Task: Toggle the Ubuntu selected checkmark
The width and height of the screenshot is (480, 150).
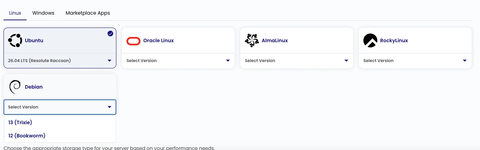Action: tap(110, 33)
